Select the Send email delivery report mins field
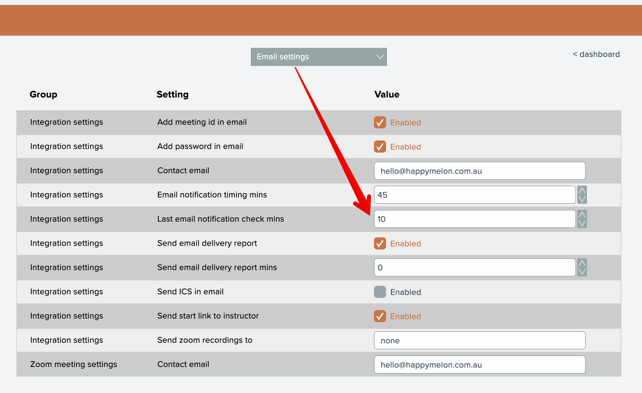Viewport: 642px width, 393px height. click(x=475, y=267)
